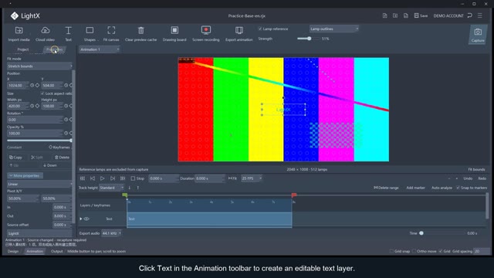Click the Capture camera button
Viewport: 494px width, 278px height.
pos(478,35)
